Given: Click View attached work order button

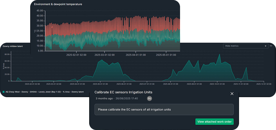Looking at the screenshot, I should click(214, 122).
